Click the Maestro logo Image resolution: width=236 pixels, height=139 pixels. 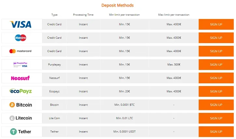tap(21, 38)
